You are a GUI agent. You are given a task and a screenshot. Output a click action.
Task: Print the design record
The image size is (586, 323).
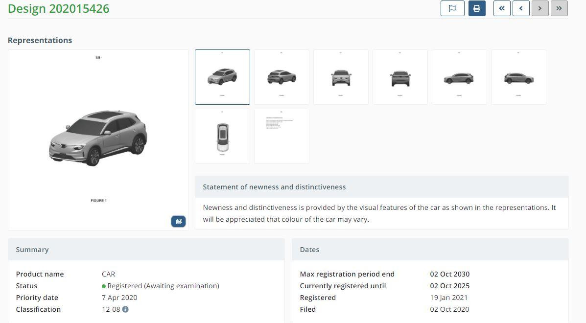(x=477, y=8)
